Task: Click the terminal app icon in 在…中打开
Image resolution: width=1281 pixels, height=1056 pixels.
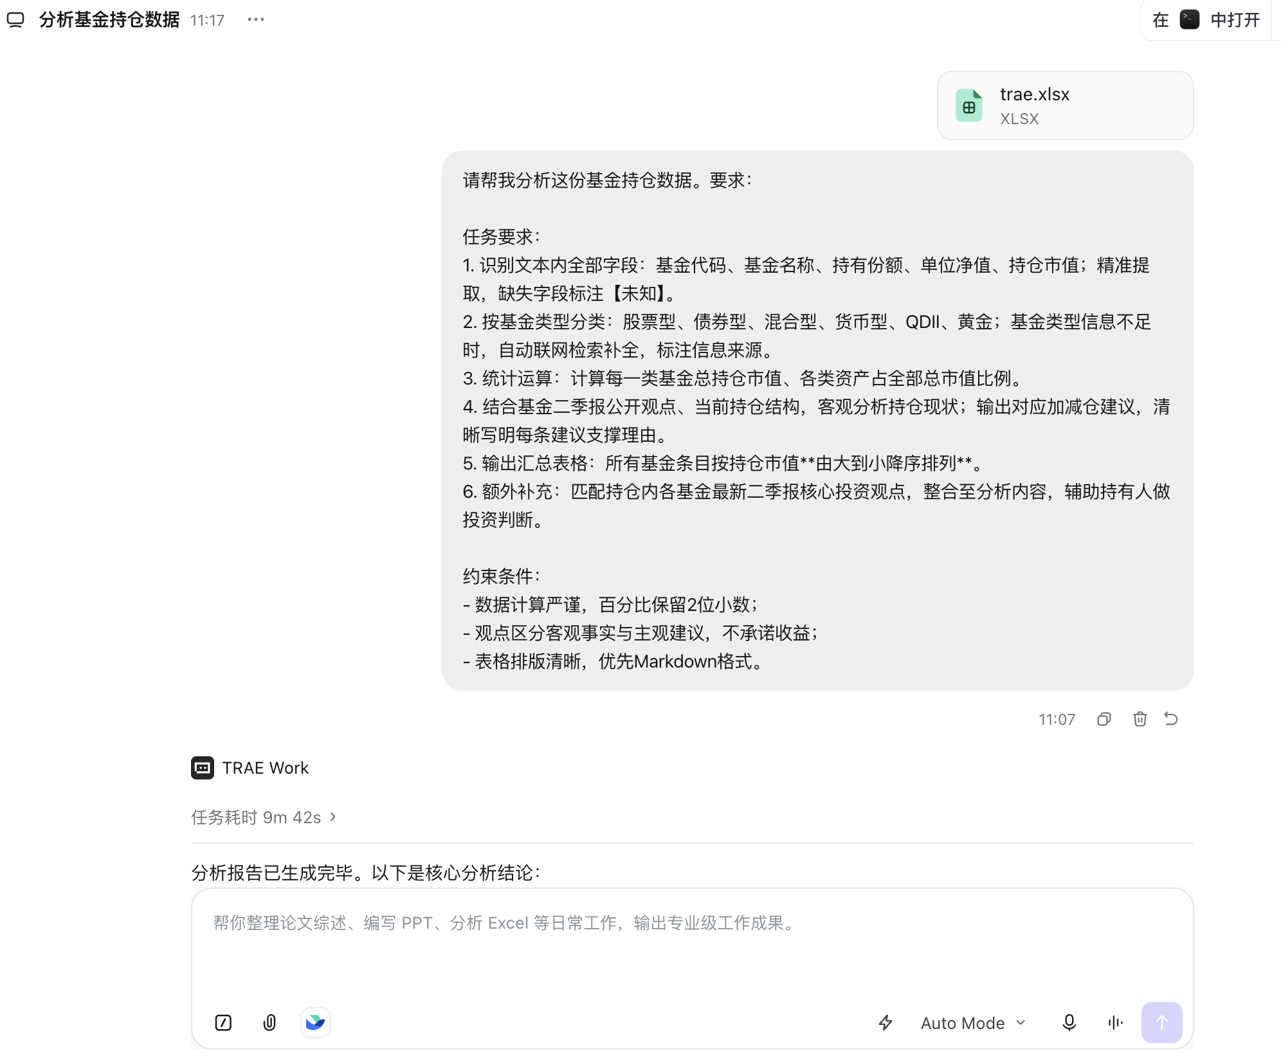Action: click(1190, 20)
